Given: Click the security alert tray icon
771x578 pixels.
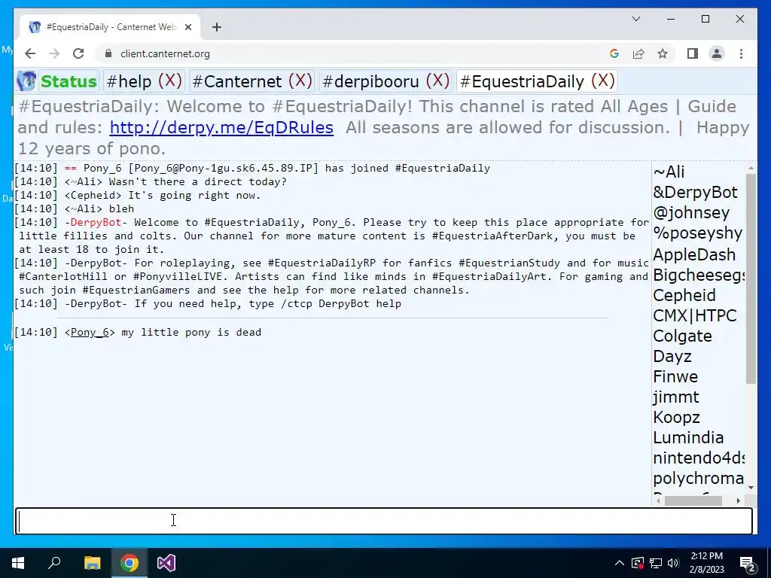Looking at the screenshot, I should click(637, 563).
